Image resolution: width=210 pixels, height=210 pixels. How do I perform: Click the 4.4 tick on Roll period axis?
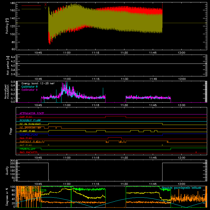[x=13, y=57]
